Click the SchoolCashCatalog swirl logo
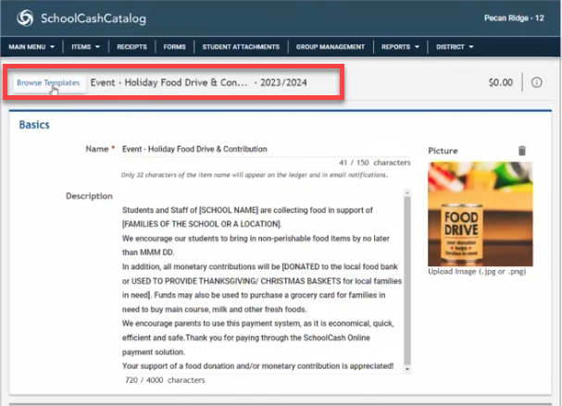 point(25,18)
